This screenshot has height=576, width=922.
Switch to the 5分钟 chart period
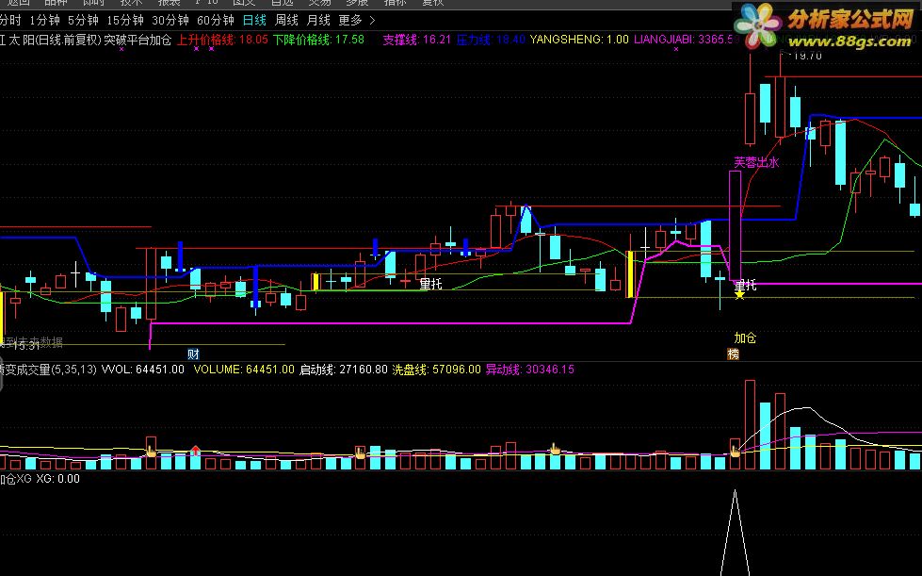(83, 21)
